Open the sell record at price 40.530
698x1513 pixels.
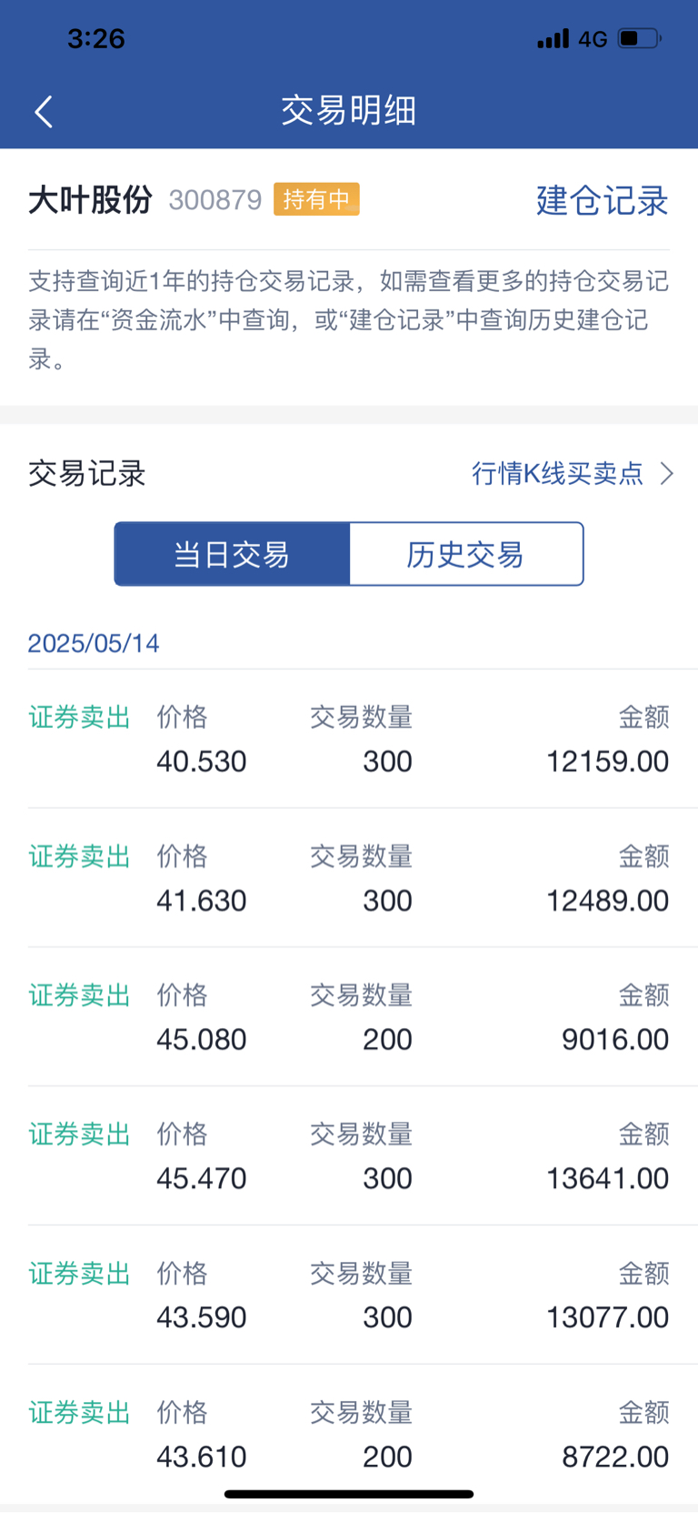point(349,739)
